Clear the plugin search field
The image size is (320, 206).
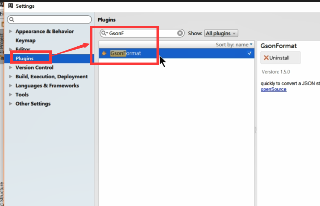pyautogui.click(x=180, y=33)
